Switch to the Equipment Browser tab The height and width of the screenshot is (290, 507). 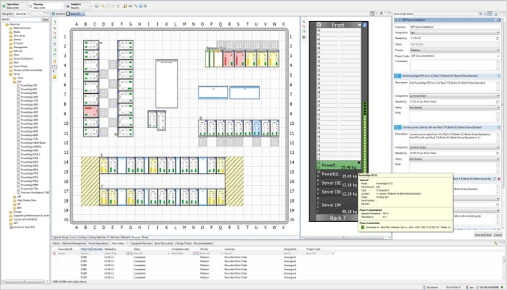coord(141,242)
